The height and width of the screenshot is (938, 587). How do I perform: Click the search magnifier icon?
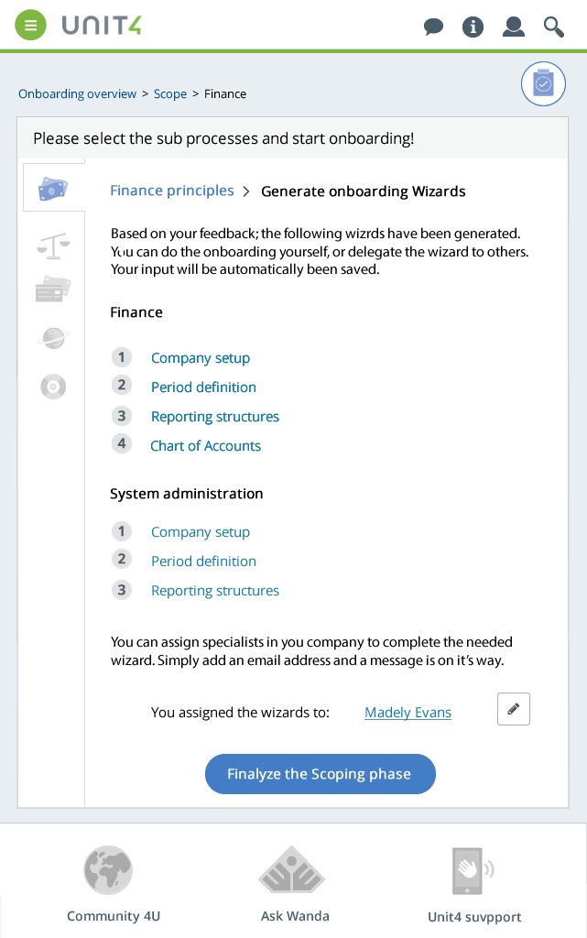tap(553, 27)
